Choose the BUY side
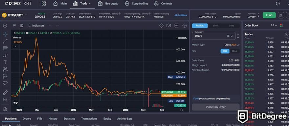The height and width of the screenshot is (126, 289). pyautogui.click(x=225, y=51)
